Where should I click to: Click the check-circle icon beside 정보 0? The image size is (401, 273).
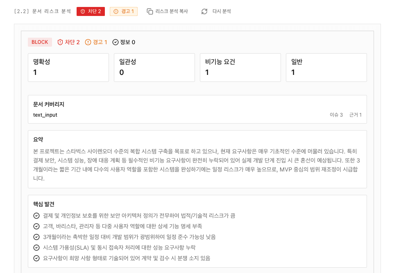pyautogui.click(x=116, y=42)
